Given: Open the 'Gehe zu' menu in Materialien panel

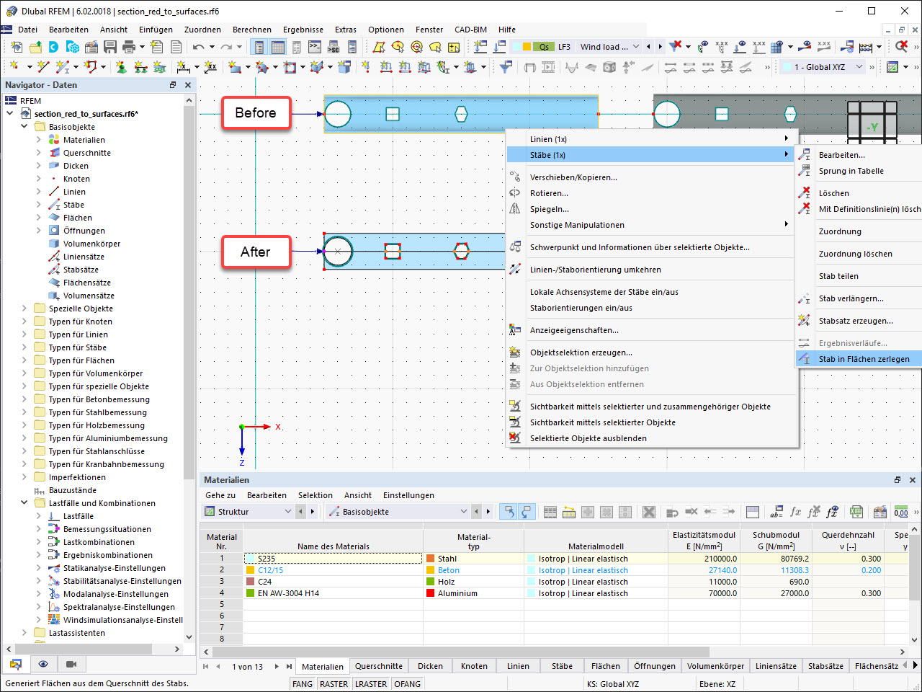Looking at the screenshot, I should [220, 495].
